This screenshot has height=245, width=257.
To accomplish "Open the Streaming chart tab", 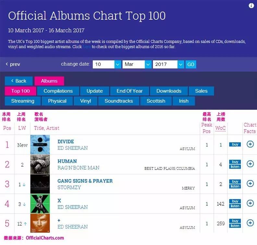I will click(23, 101).
